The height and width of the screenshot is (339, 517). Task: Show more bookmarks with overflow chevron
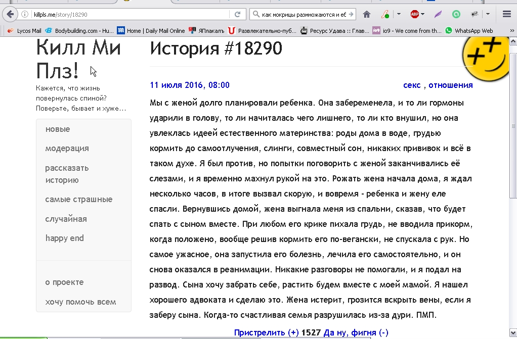tap(512, 31)
